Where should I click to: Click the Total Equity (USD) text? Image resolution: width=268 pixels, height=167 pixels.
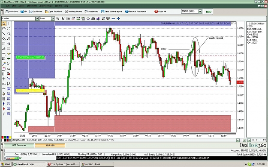(x=251, y=155)
